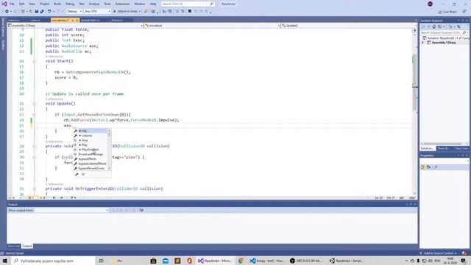Select volume in the IntelliSense list

click(x=91, y=135)
